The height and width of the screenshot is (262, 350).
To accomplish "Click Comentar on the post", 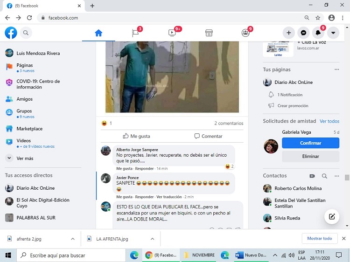I will [x=208, y=136].
